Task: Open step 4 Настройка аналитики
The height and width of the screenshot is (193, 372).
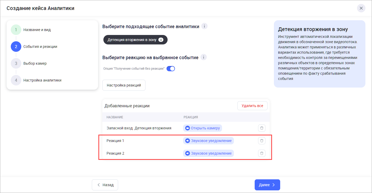Action: click(42, 80)
